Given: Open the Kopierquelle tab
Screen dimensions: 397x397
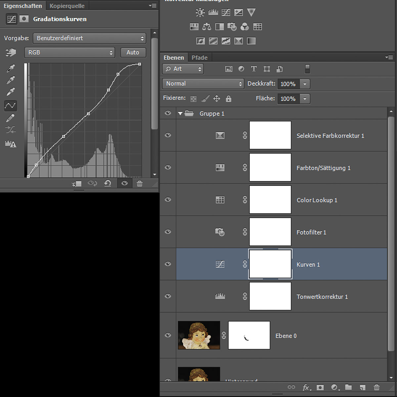Looking at the screenshot, I should tap(67, 6).
